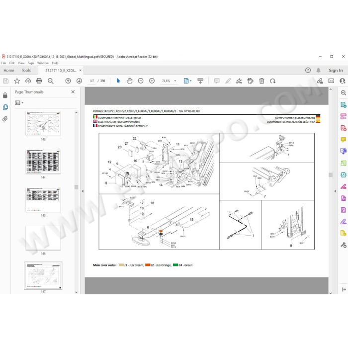Viewport: 348px width, 348px height.
Task: Activate the hand pan tool
Action: pyautogui.click(x=130, y=81)
